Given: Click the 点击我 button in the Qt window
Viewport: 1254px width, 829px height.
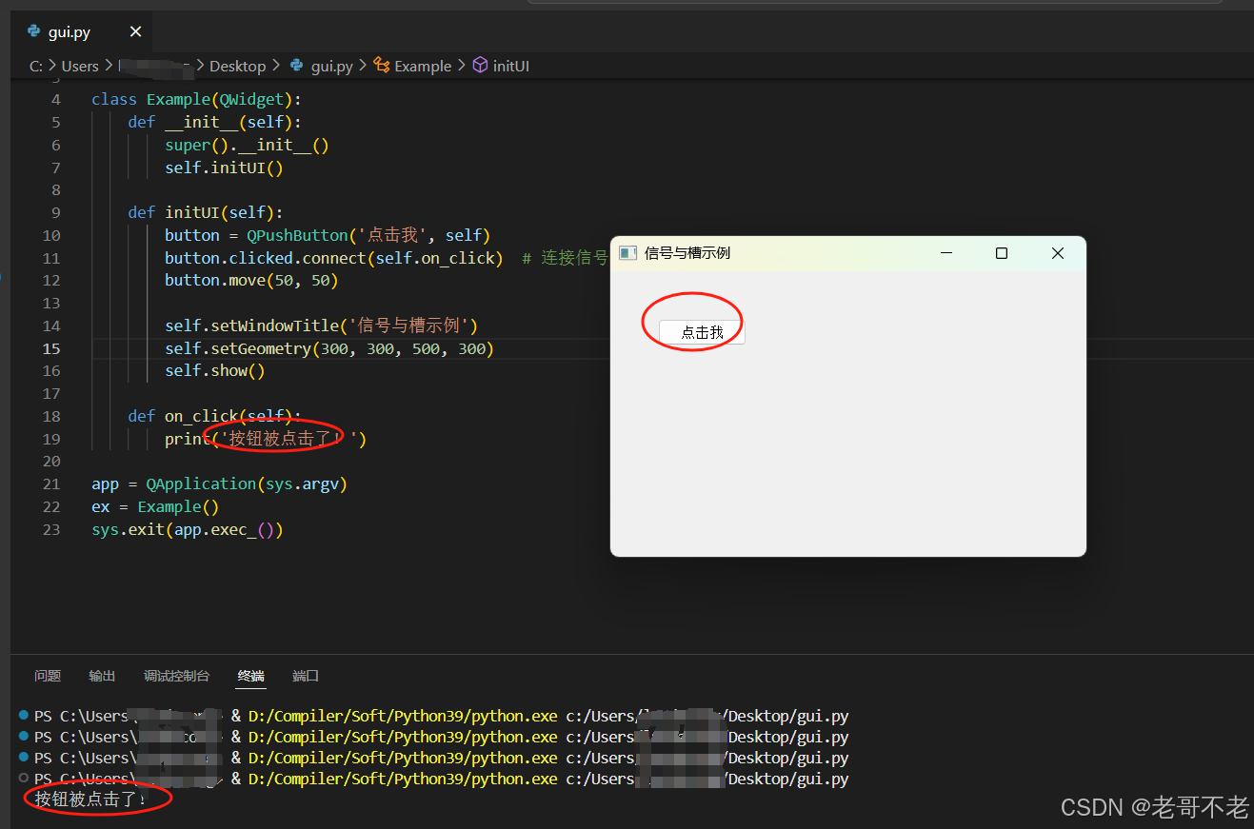Looking at the screenshot, I should coord(702,332).
